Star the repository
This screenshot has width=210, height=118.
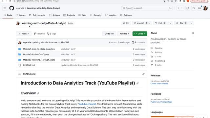pos(181,23)
